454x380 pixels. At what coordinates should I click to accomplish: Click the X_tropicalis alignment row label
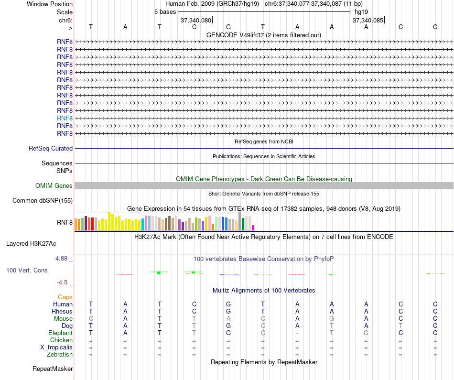pos(56,347)
